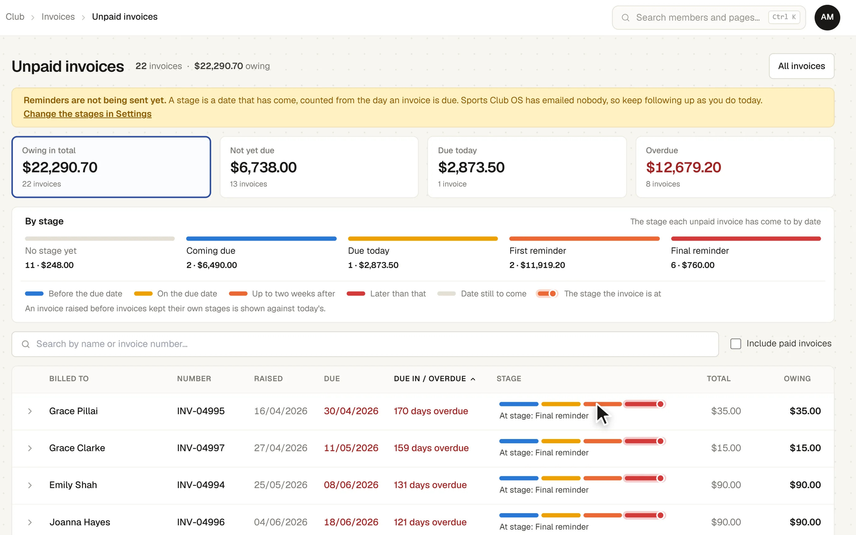
Task: Select the Due today summary card
Action: 527,167
